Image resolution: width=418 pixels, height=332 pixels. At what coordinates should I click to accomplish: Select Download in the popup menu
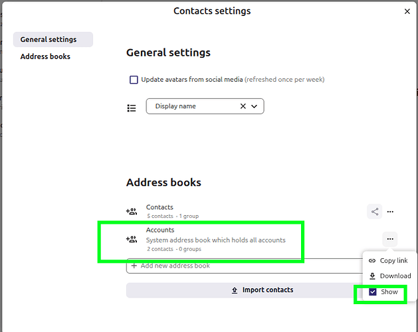(389, 276)
